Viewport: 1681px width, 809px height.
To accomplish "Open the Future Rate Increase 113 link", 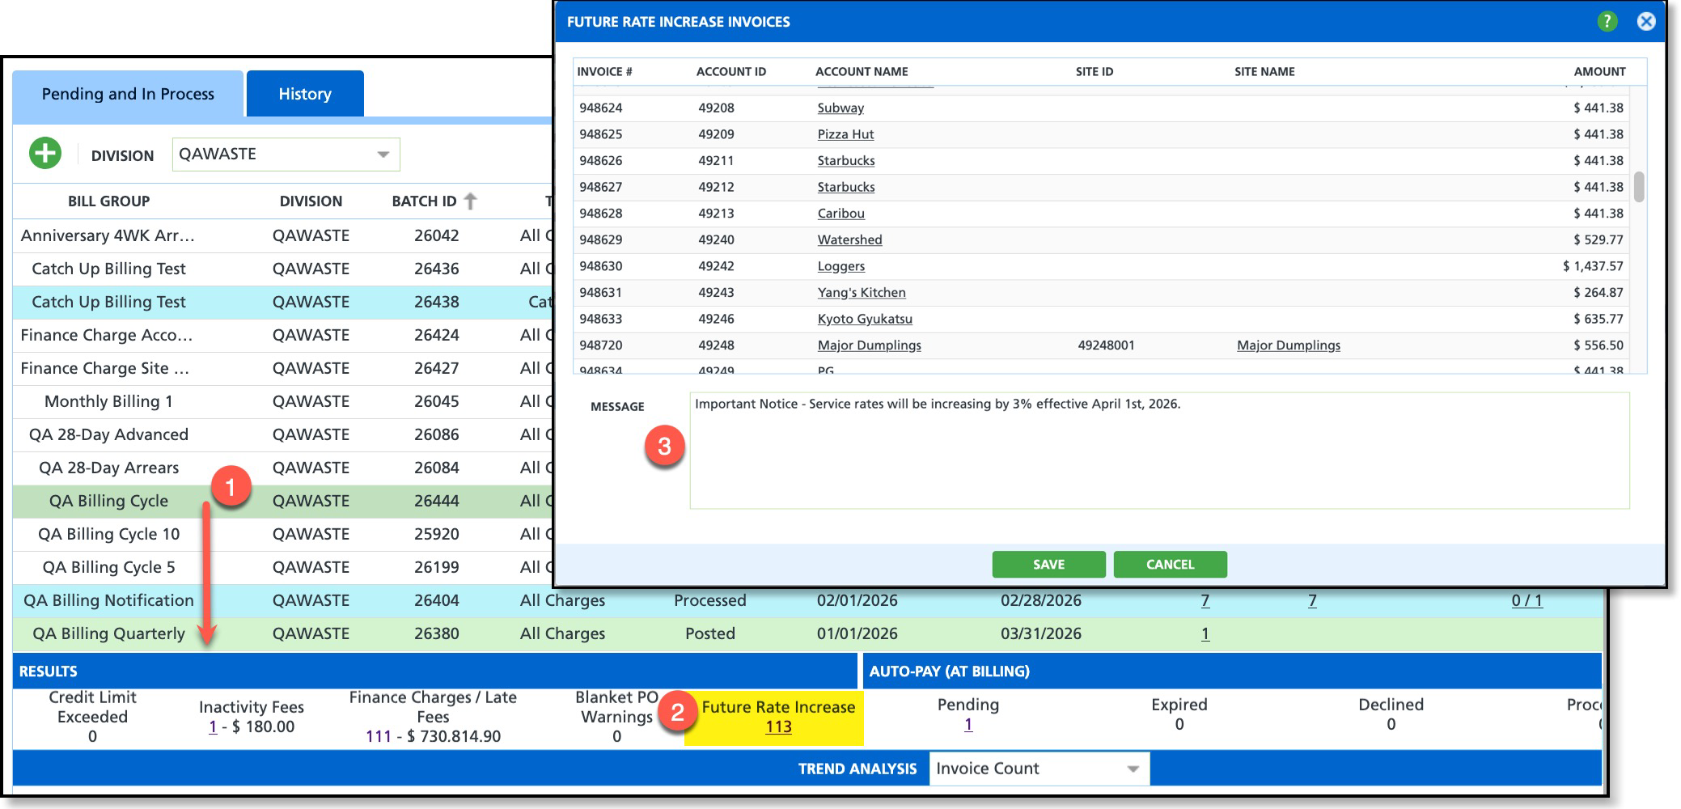I will tap(778, 726).
